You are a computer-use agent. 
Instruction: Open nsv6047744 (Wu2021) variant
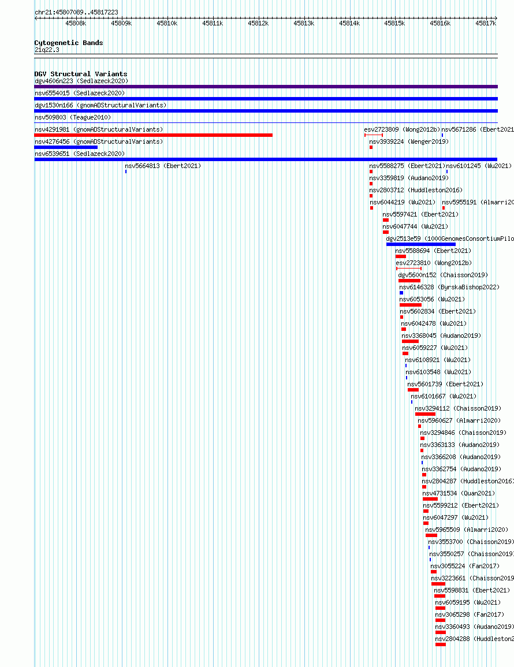click(415, 226)
